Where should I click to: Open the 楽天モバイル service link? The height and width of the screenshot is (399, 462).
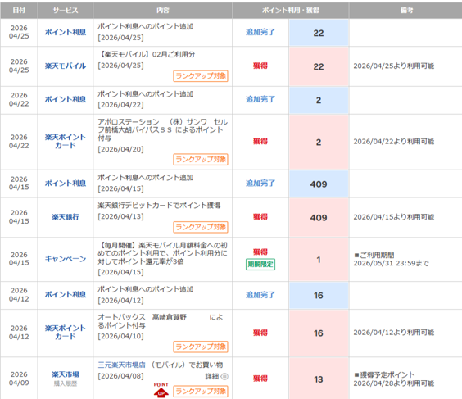[66, 66]
